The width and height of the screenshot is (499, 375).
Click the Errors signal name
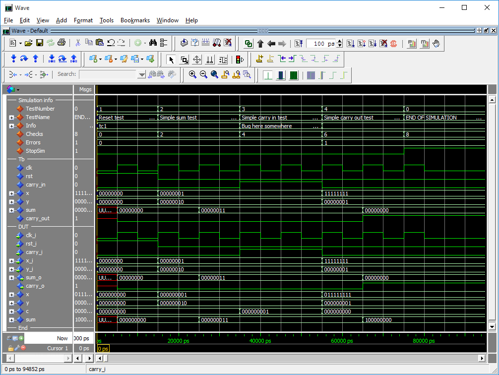coord(34,142)
